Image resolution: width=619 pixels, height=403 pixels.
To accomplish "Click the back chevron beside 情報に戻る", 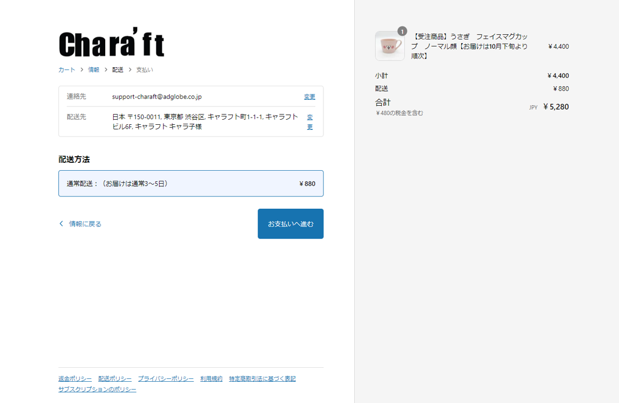I will click(x=62, y=224).
